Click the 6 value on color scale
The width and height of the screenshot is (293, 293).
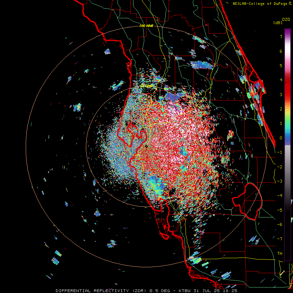coord(281,51)
